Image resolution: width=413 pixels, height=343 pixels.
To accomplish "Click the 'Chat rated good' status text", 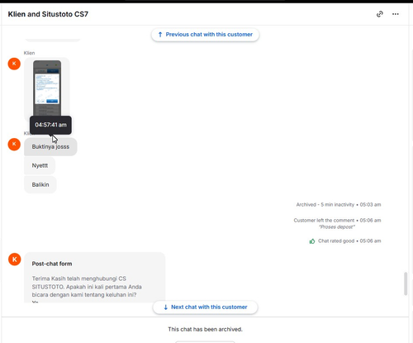I will [336, 241].
